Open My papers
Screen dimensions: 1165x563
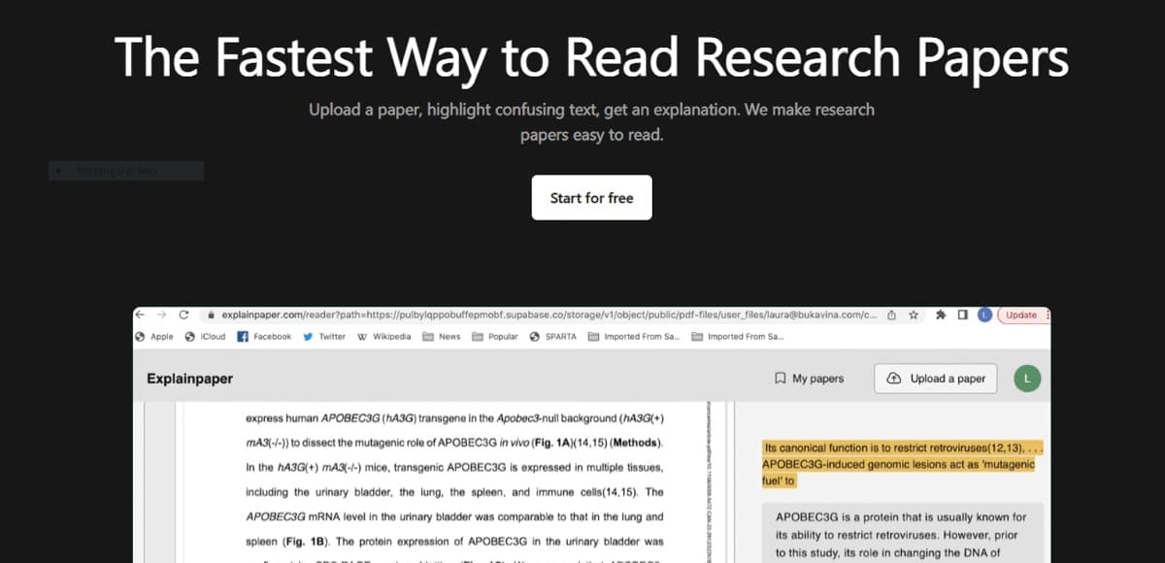(x=809, y=379)
